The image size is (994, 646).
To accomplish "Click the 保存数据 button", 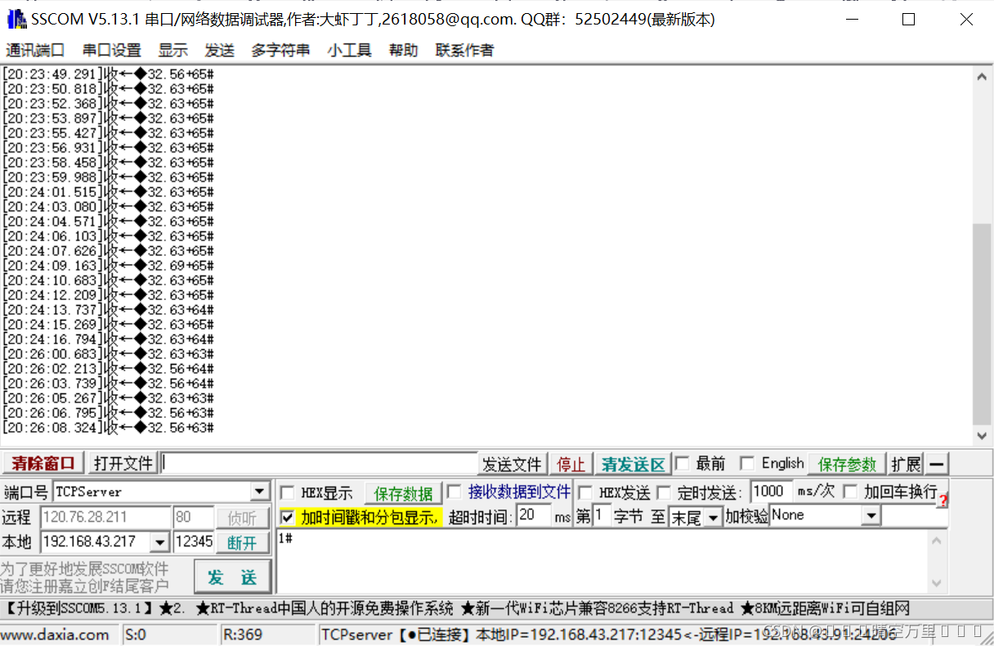I will pyautogui.click(x=403, y=493).
